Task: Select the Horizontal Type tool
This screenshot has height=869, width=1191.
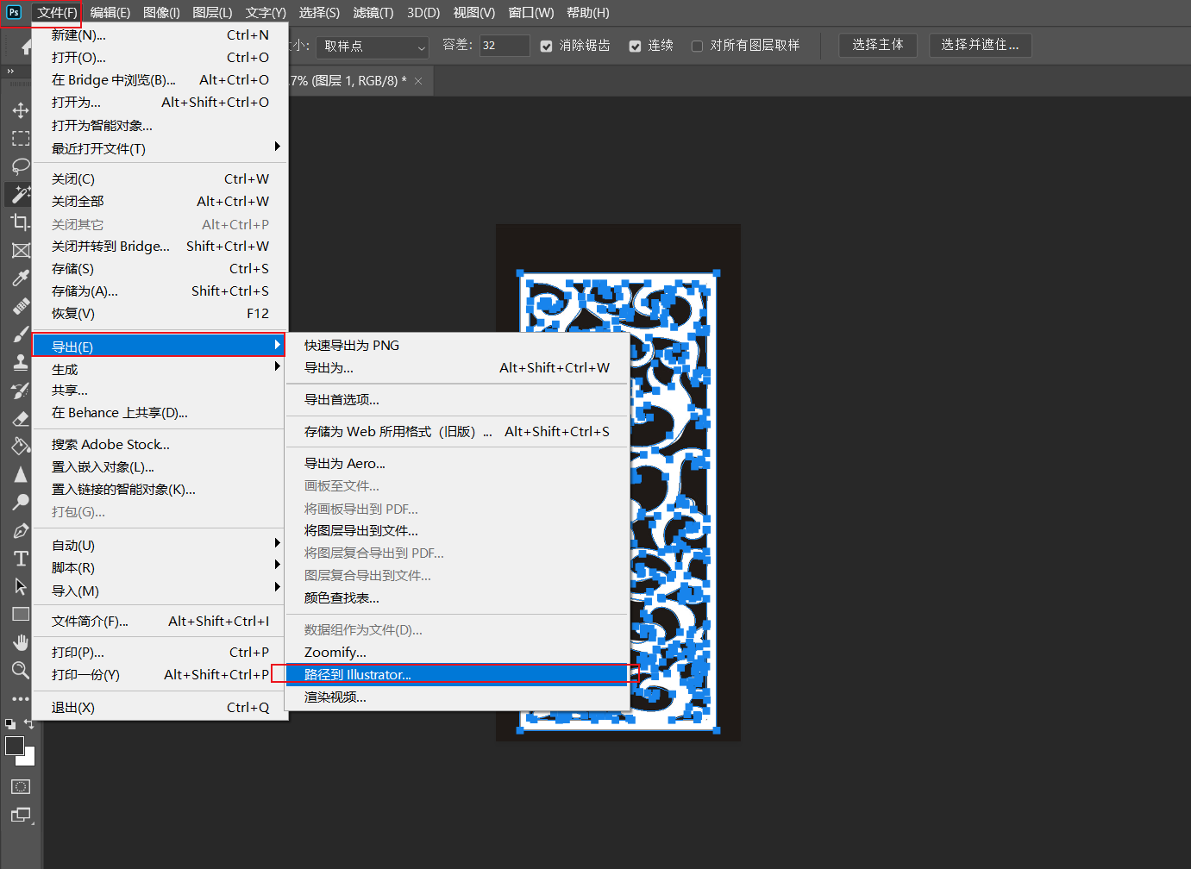Action: [21, 559]
